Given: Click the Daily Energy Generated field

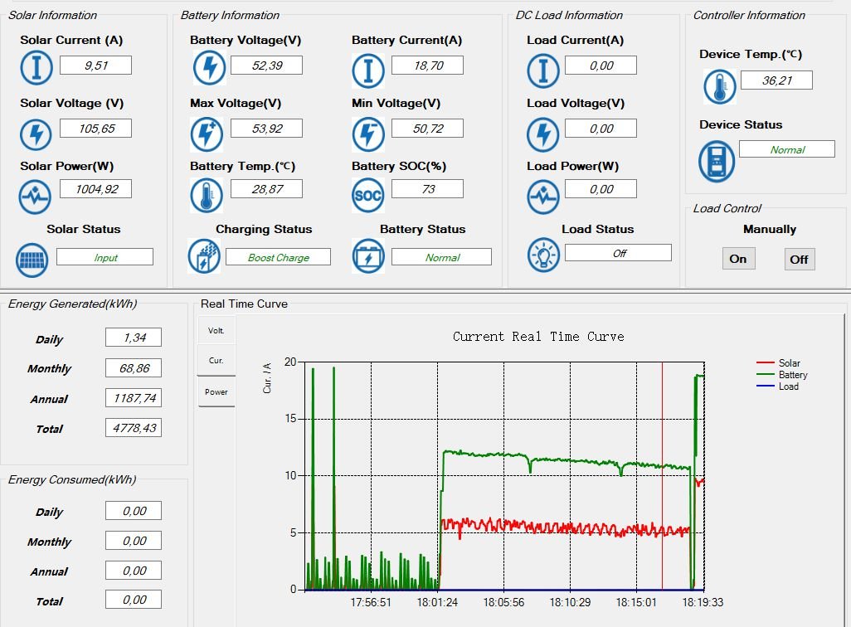Looking at the screenshot, I should (133, 337).
